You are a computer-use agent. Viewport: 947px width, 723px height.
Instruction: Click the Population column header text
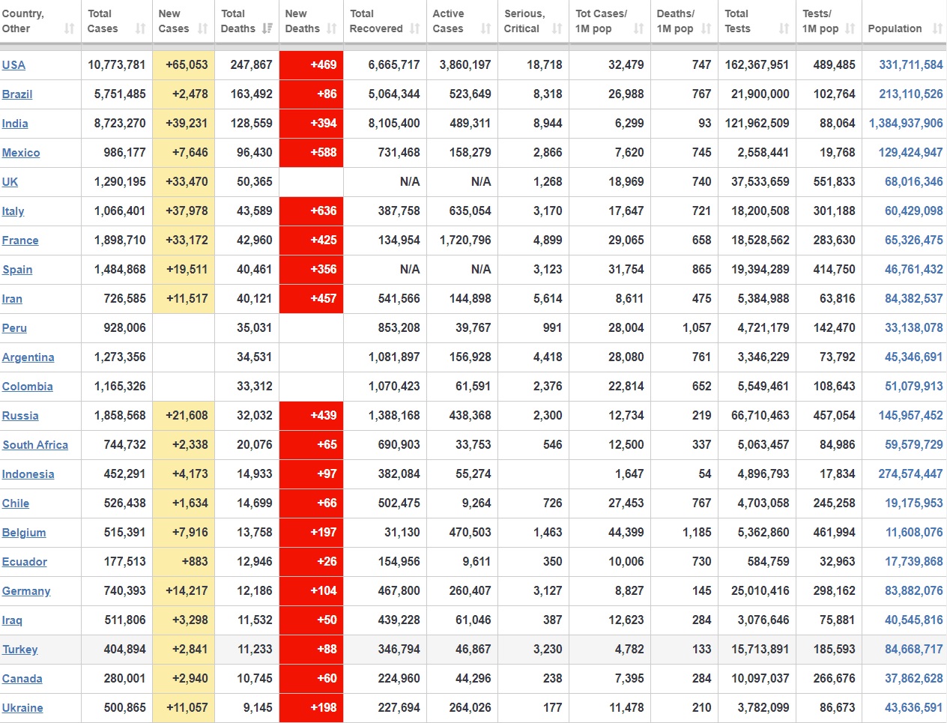coord(895,28)
